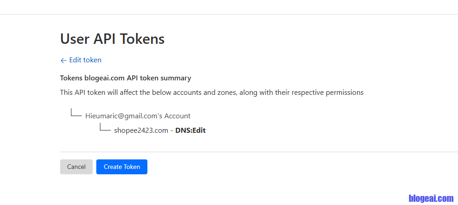Select the User API Tokens heading
This screenshot has width=458, height=205.
(112, 39)
